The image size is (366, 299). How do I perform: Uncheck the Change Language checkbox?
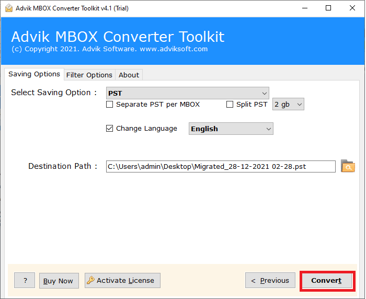[x=109, y=129]
